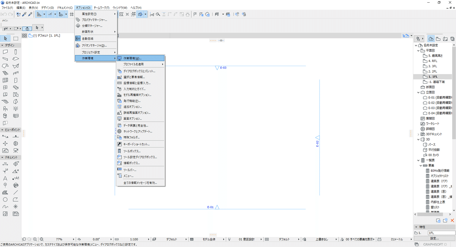
Task: Open 情報ボックス... entry
Action: coord(141,163)
